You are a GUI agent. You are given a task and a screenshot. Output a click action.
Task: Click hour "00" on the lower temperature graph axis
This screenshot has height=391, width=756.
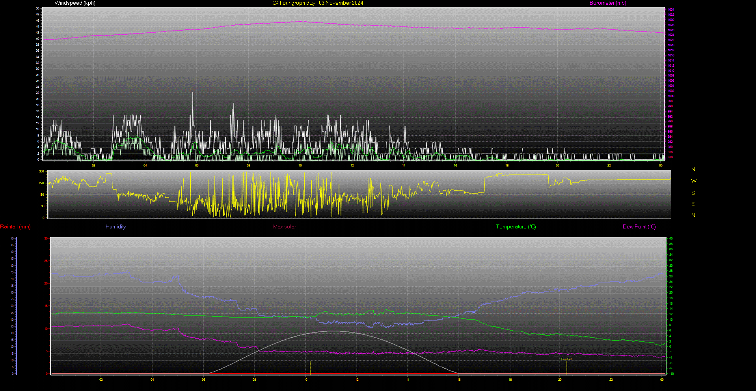[x=662, y=380]
